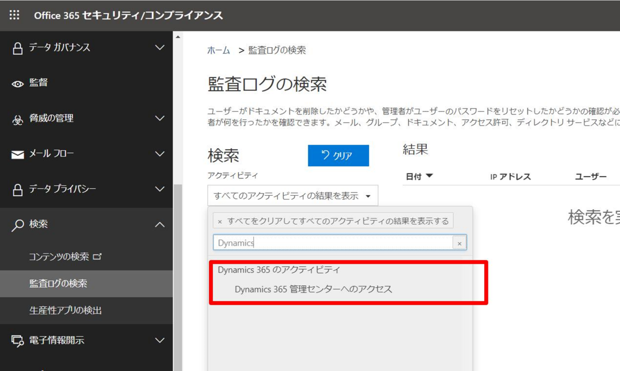Click the 電子情報開示 icon
The height and width of the screenshot is (371, 620).
[18, 341]
